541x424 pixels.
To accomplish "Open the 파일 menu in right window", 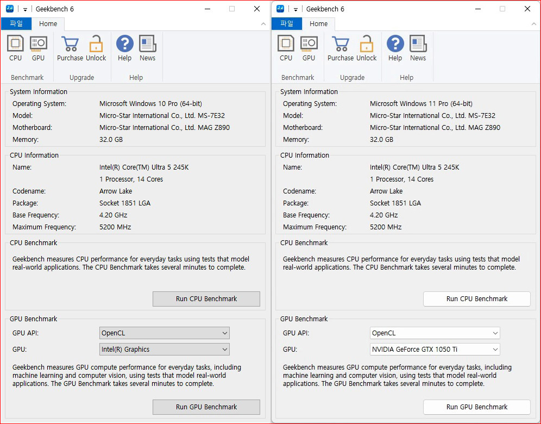I will click(287, 23).
